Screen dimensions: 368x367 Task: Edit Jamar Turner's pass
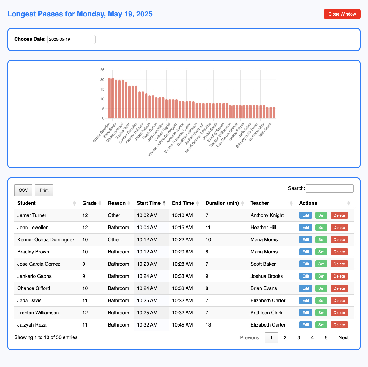(x=306, y=215)
